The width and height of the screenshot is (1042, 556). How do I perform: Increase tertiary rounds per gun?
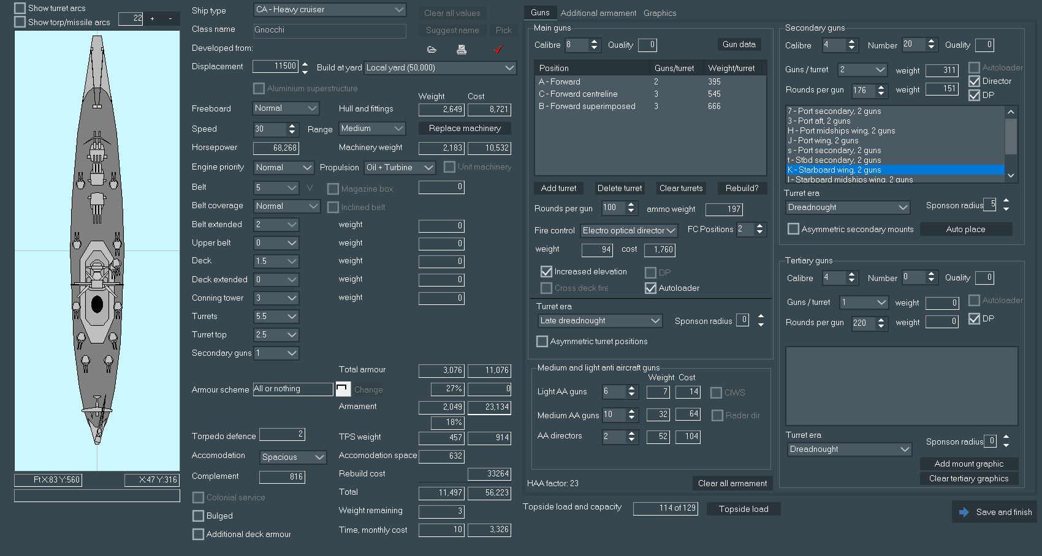pos(881,320)
